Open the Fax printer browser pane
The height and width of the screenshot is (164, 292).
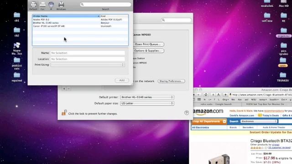(42, 5)
